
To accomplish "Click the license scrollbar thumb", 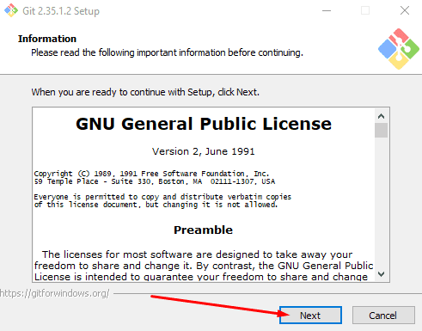I will [x=381, y=130].
